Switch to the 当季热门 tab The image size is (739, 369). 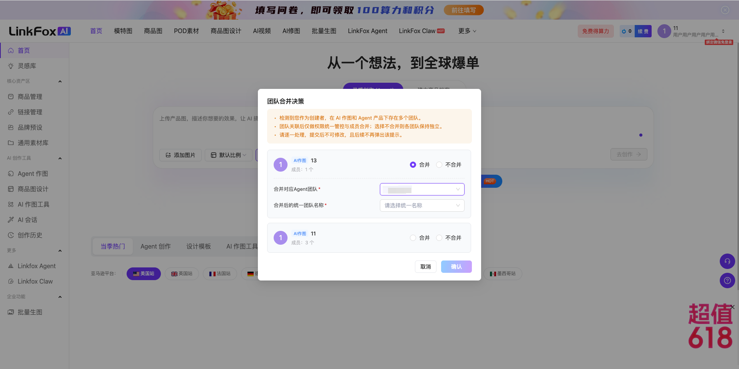click(113, 246)
